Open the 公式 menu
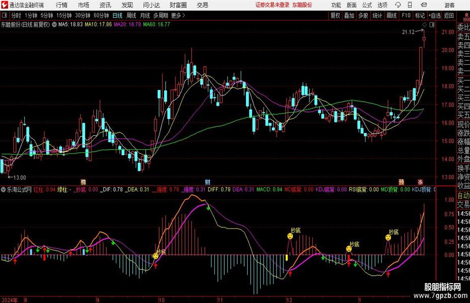The width and height of the screenshot is (470, 303). click(x=367, y=5)
